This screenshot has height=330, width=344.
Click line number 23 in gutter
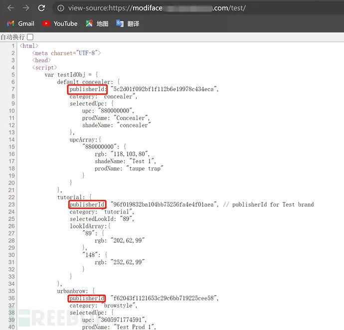point(11,205)
